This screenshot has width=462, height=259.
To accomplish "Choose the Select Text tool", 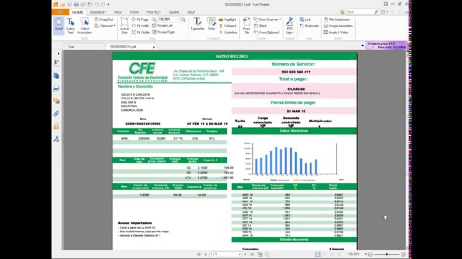I will click(x=70, y=26).
